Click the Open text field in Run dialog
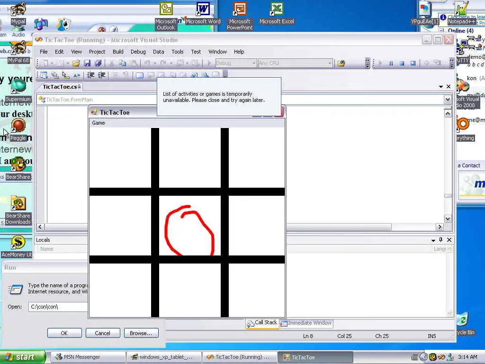Image resolution: width=485 pixels, height=364 pixels. [58, 307]
